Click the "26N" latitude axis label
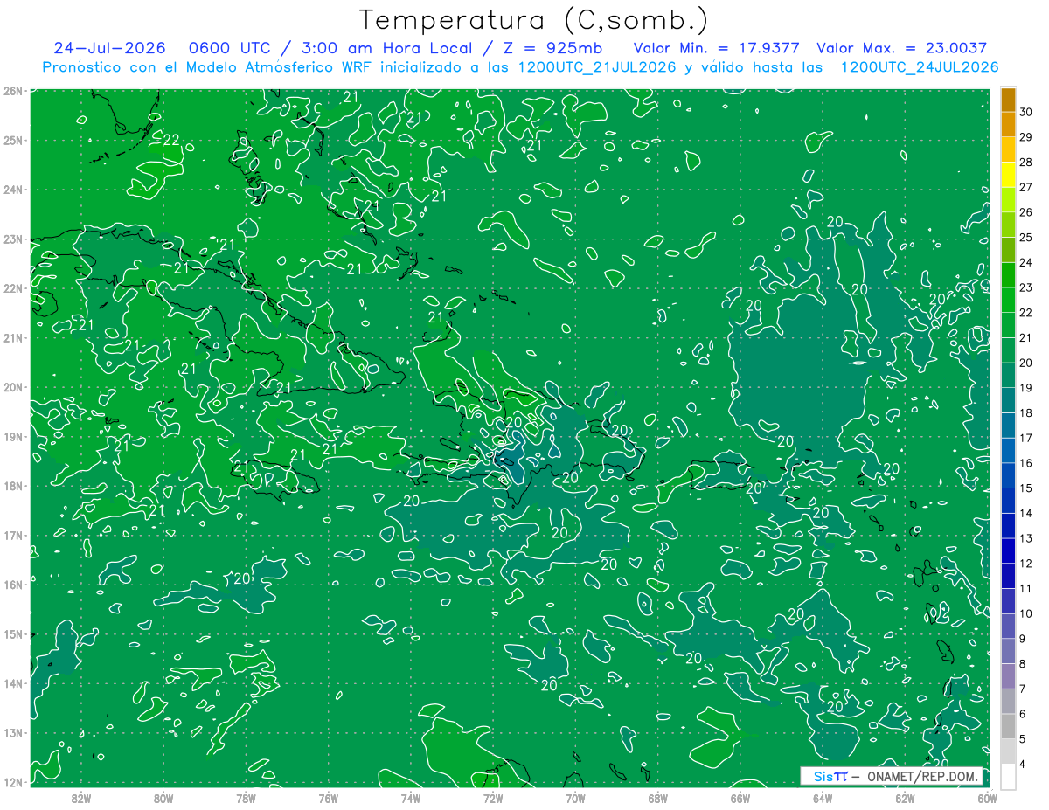Viewport: 1049px width, 810px height. [12, 91]
